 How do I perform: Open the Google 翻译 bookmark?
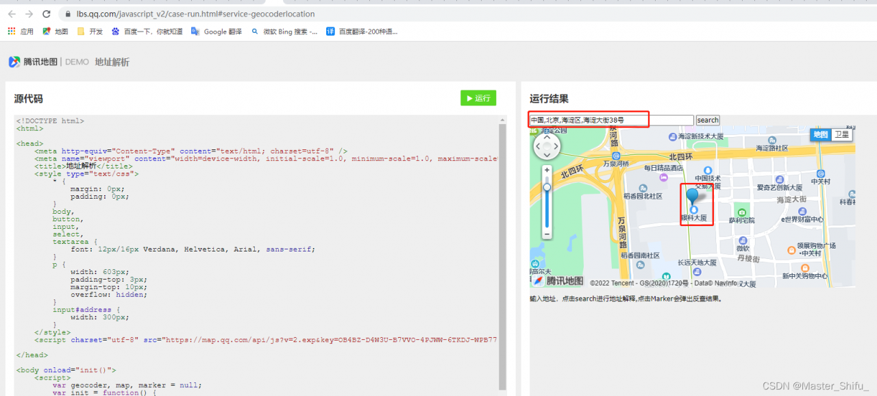[x=217, y=31]
